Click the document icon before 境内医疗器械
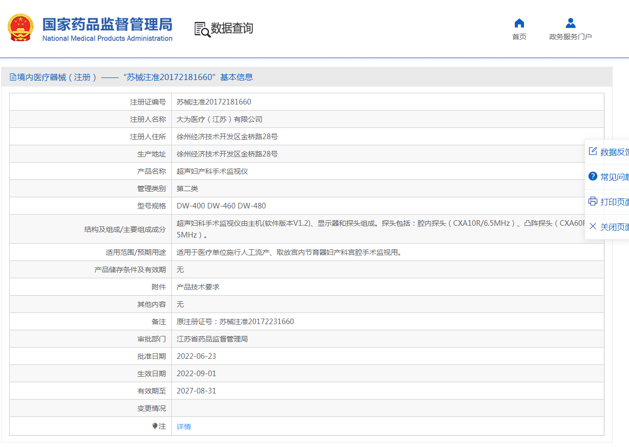The height and width of the screenshot is (447, 629). 13,77
